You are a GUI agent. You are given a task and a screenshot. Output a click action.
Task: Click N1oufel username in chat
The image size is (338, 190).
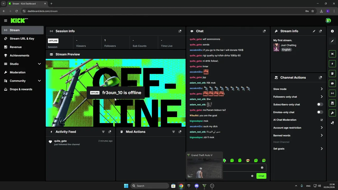click(x=194, y=116)
